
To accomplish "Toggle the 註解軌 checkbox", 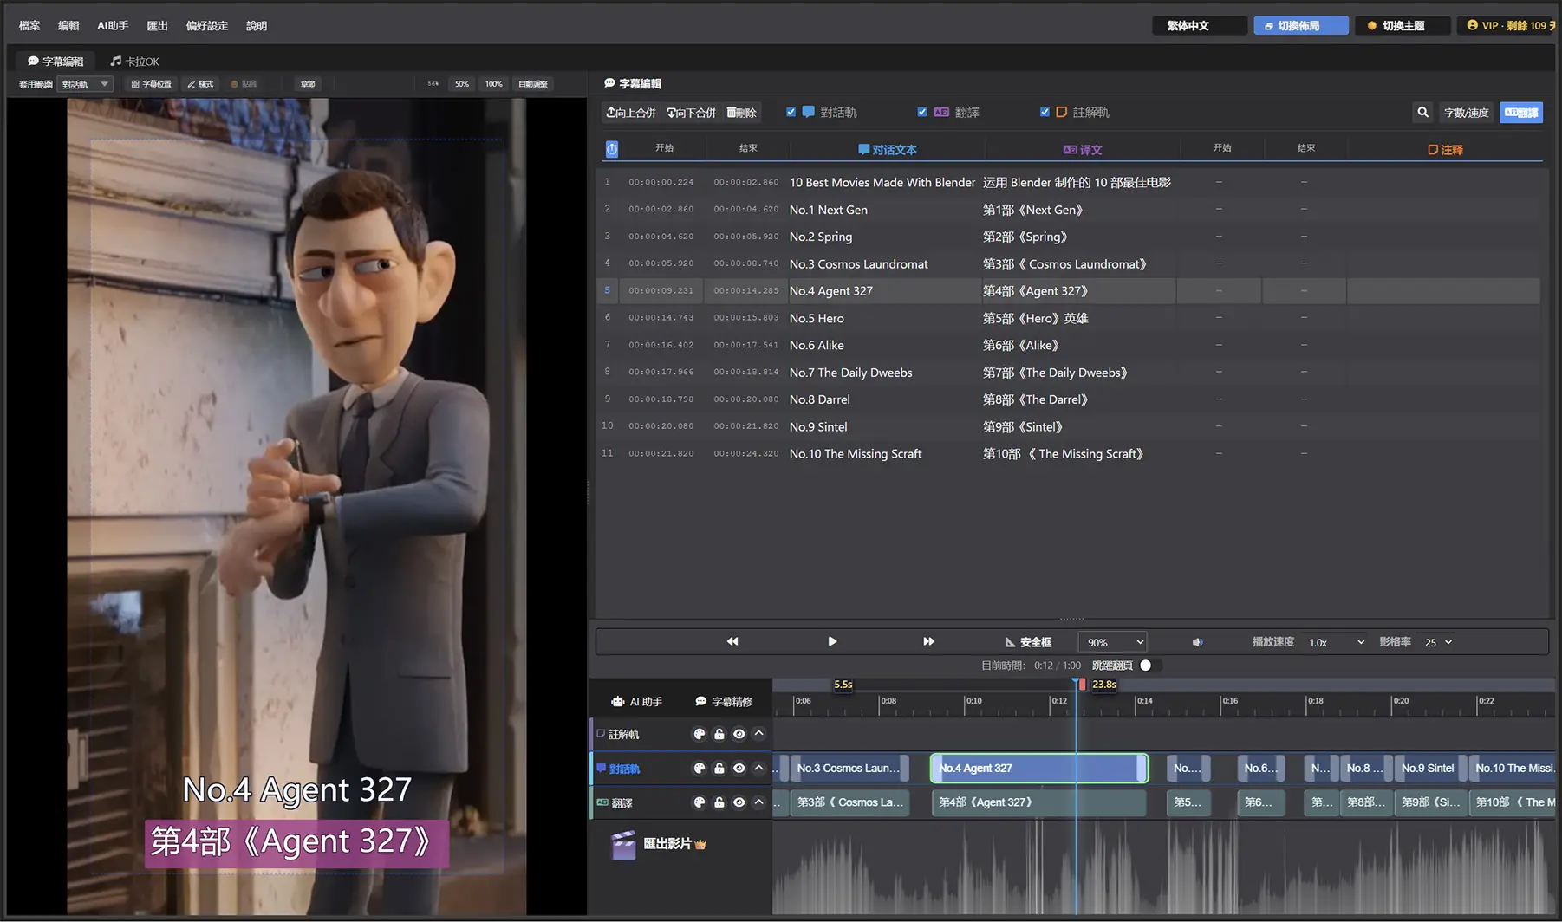I will [1045, 112].
